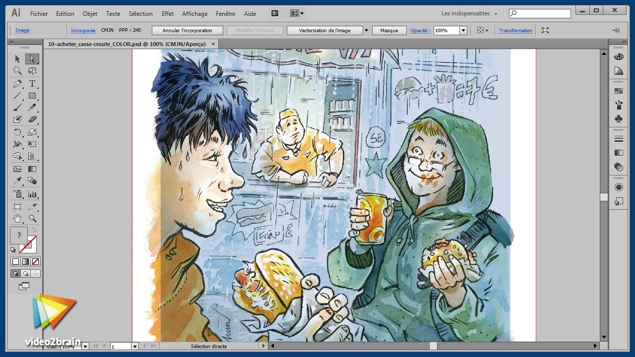Select the Pen tool

[17, 84]
